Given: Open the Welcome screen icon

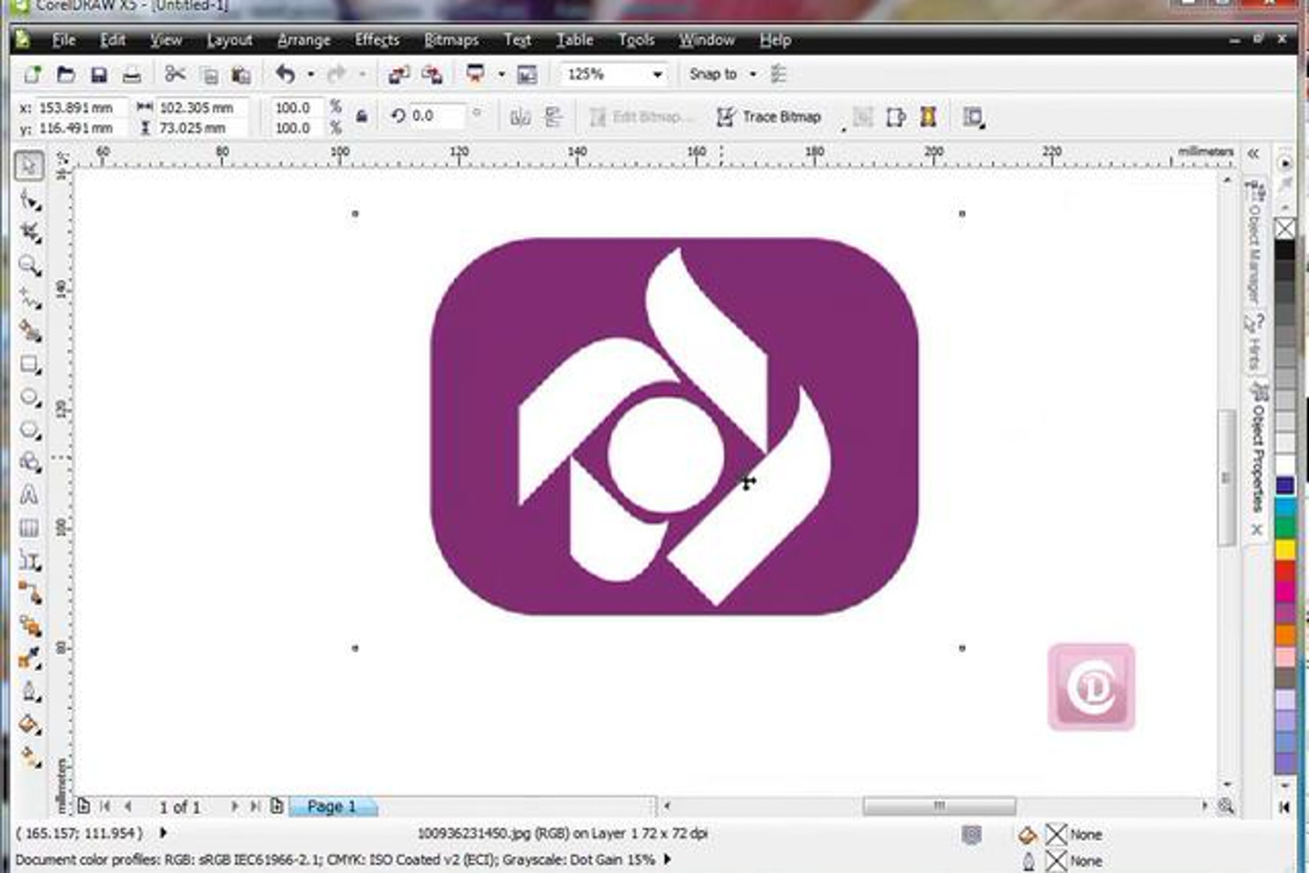Looking at the screenshot, I should (527, 75).
